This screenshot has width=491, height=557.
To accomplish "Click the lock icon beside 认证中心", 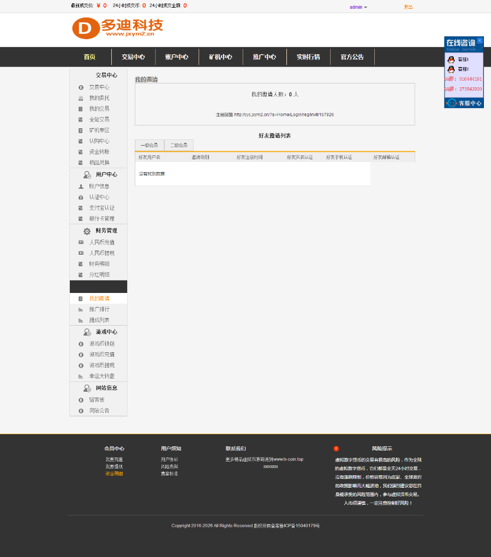I will [x=81, y=197].
